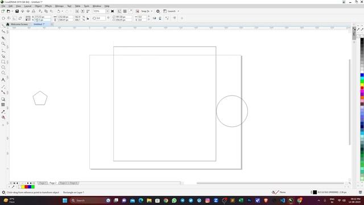
Task: Toggle the Snap off button
Action: pos(137,11)
